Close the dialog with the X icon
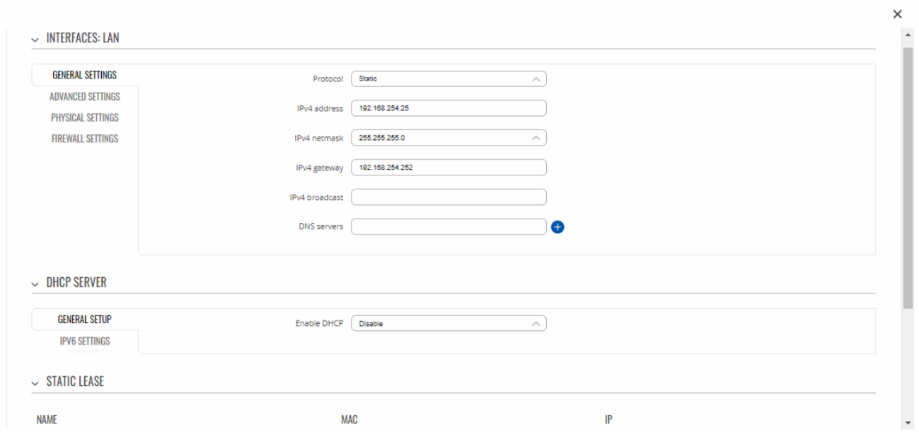Image resolution: width=919 pixels, height=432 pixels. click(897, 14)
